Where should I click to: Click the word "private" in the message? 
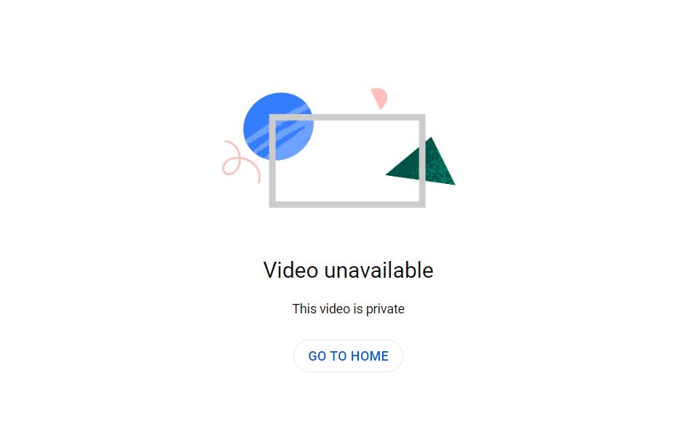pos(385,309)
